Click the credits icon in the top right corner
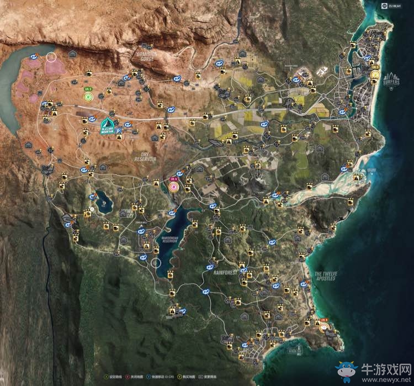Viewport: 414px width, 386px height. [384, 6]
